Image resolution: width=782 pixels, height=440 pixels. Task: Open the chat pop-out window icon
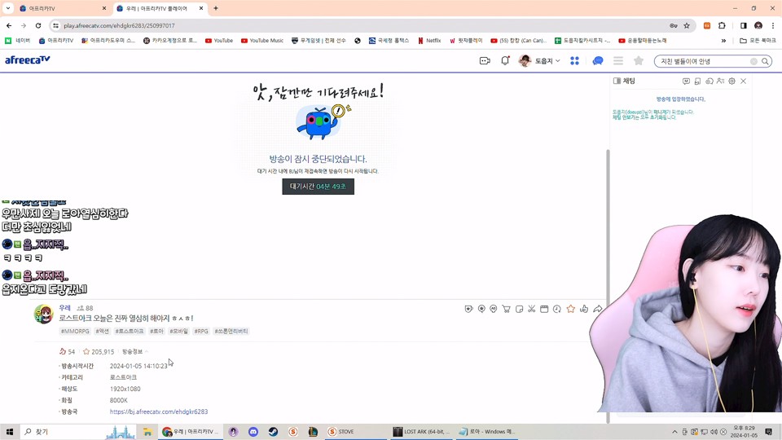click(698, 81)
